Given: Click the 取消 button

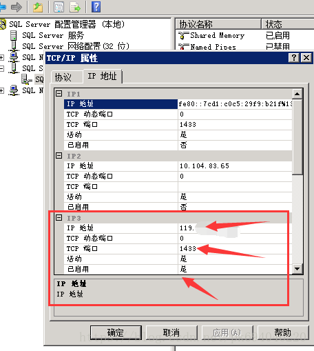Looking at the screenshot, I should pyautogui.click(x=171, y=332).
